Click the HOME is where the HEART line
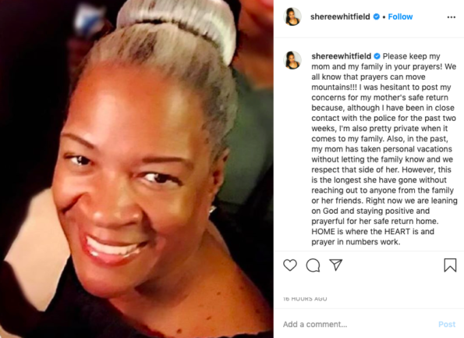The width and height of the screenshot is (464, 338). (373, 231)
